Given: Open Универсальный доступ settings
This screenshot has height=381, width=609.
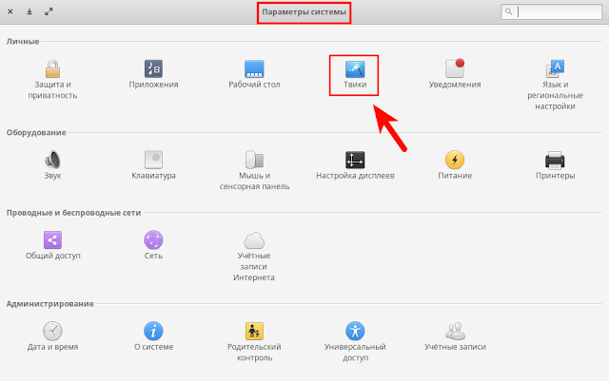Looking at the screenshot, I should click(355, 342).
